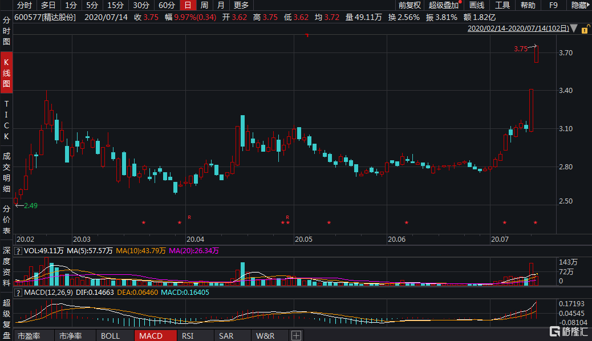Select the 月 monthly period
Image resolution: width=592 pixels, height=341 pixels.
point(220,5)
